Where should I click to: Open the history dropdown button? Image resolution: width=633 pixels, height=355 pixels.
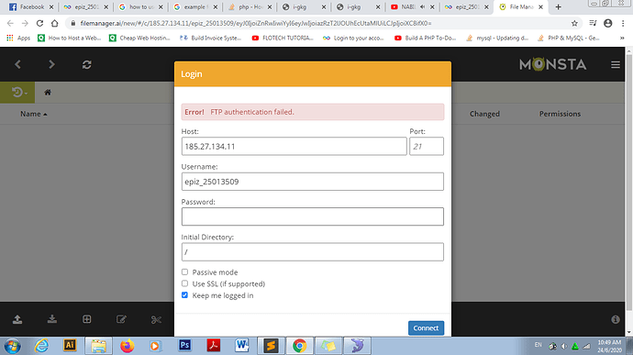point(17,93)
